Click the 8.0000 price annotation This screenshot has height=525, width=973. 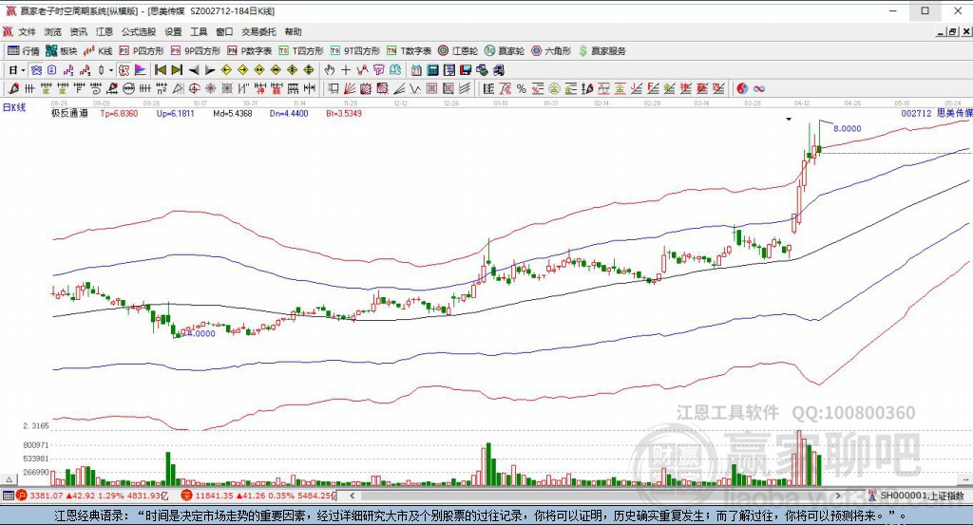(847, 129)
